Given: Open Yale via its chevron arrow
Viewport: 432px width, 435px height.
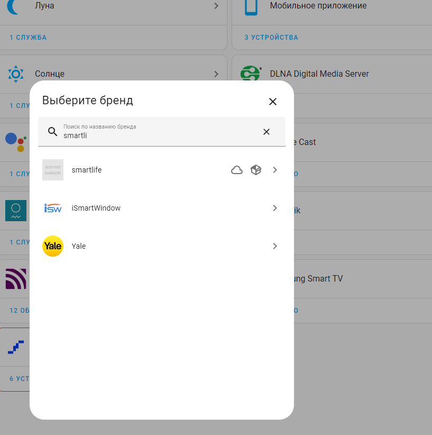Looking at the screenshot, I should pos(275,246).
